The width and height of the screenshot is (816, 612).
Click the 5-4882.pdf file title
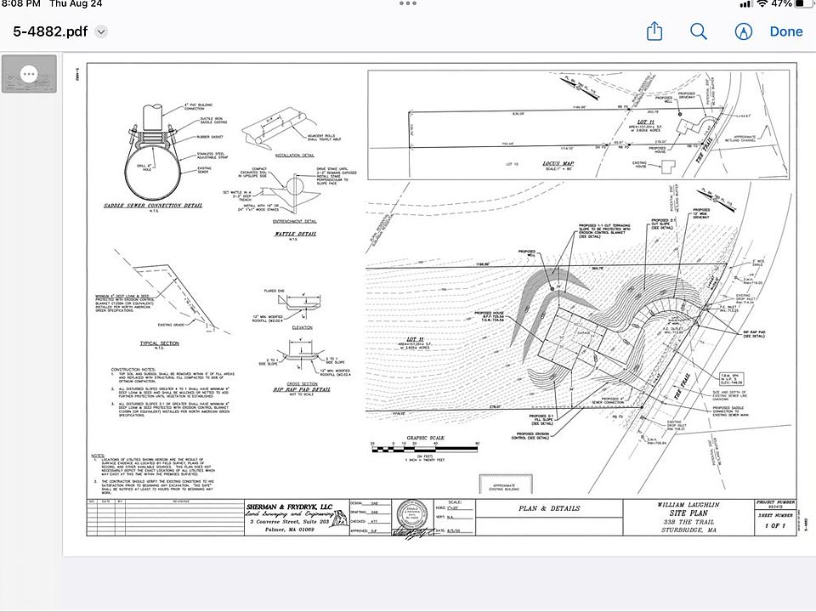pos(50,31)
